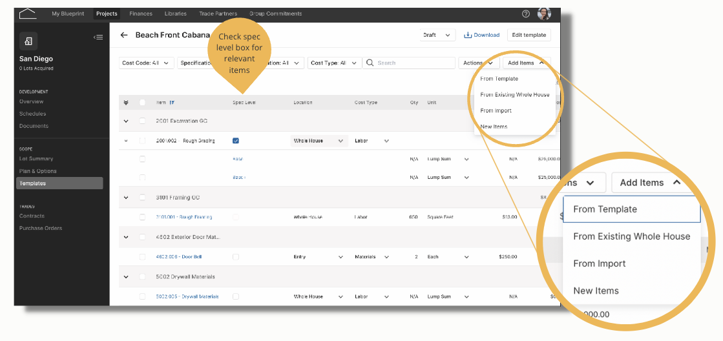Open the user profile avatar
The image size is (723, 341).
544,14
